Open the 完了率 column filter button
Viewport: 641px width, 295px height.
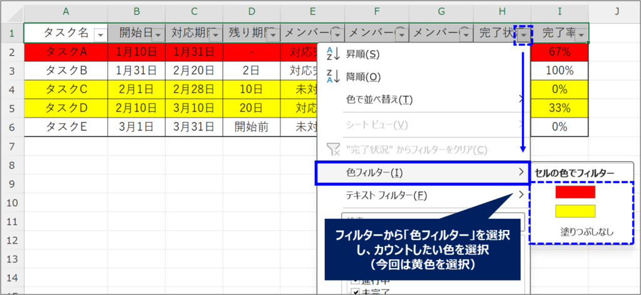tap(582, 34)
